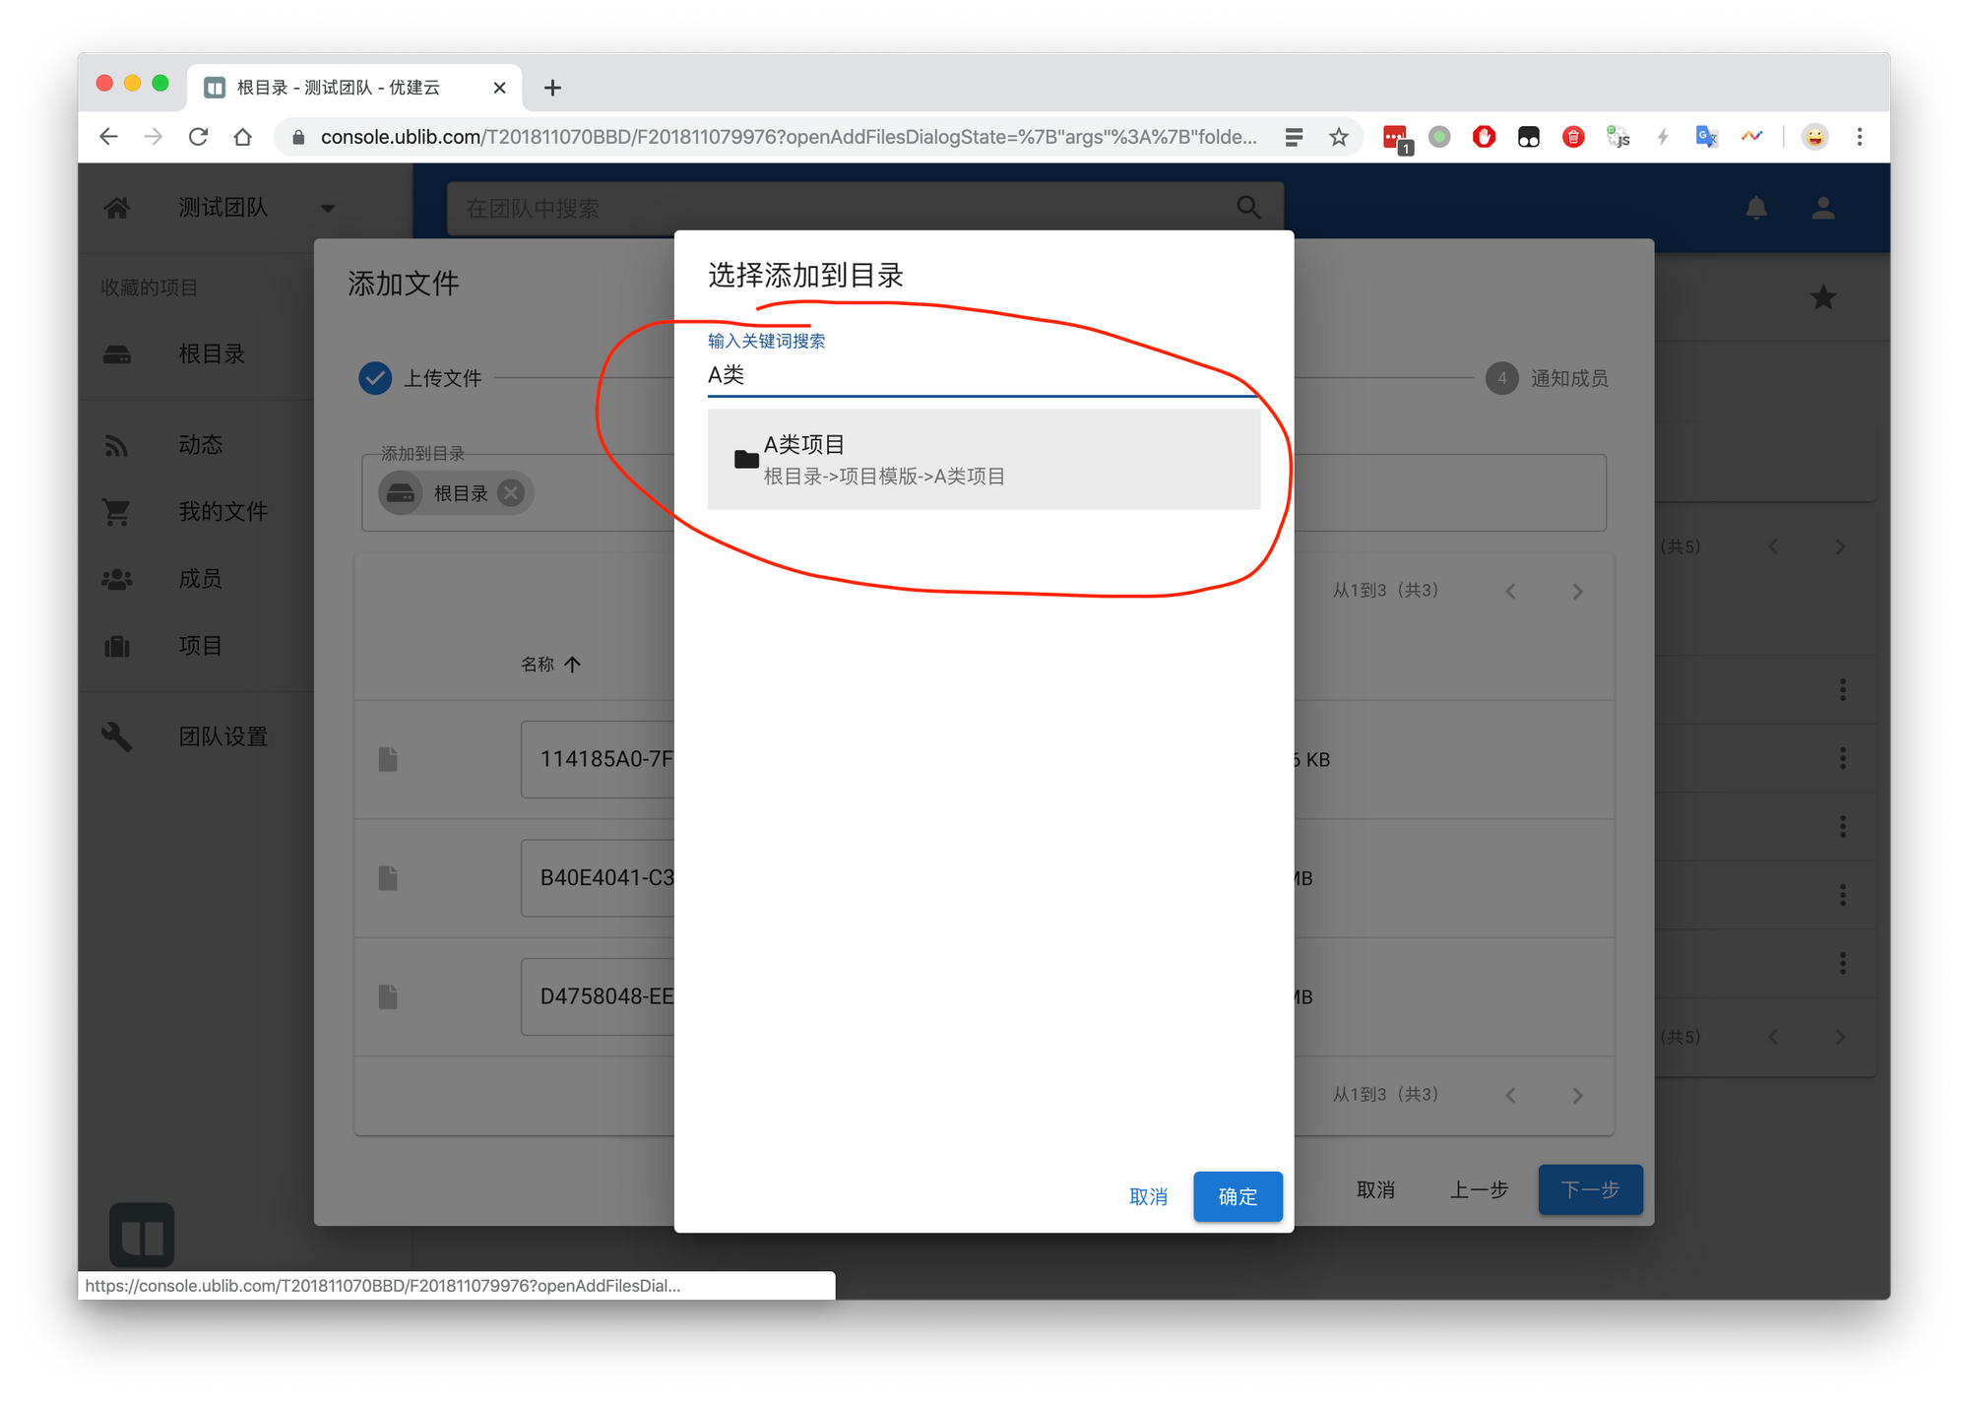
Task: Click 取消 in directory dialog
Action: click(1148, 1196)
